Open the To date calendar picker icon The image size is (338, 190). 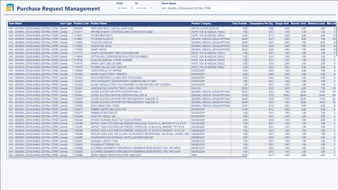(x=151, y=8)
